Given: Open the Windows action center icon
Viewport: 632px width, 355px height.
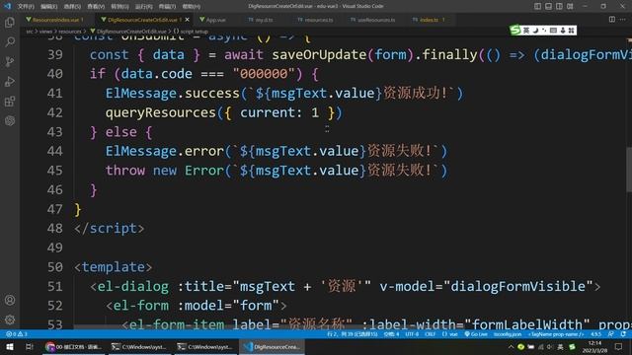Looking at the screenshot, I should click(619, 346).
